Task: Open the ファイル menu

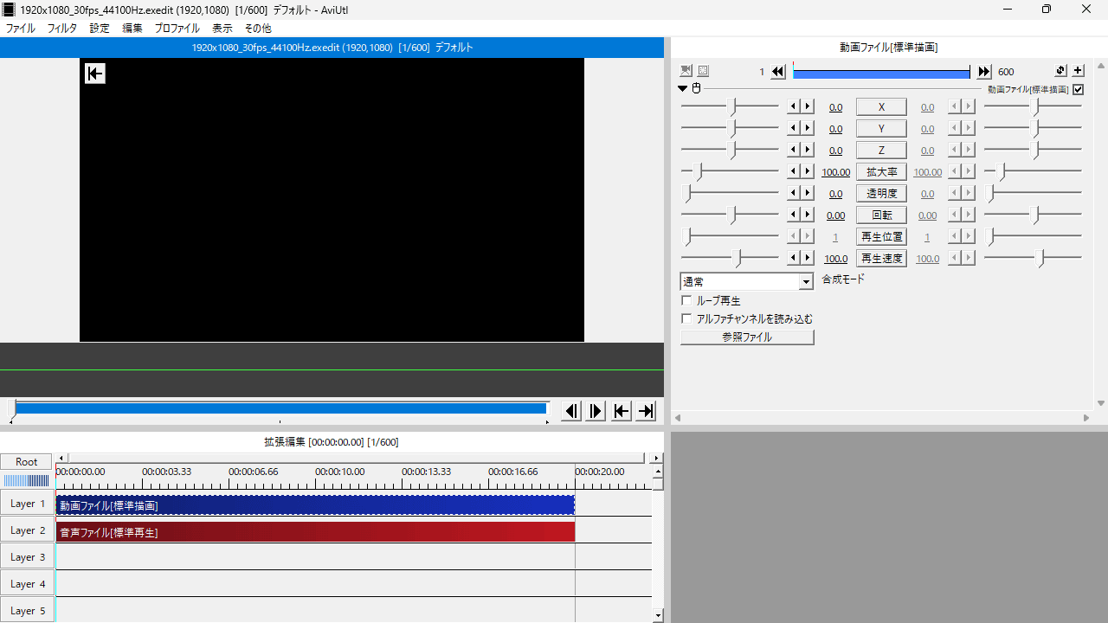Action: click(21, 29)
